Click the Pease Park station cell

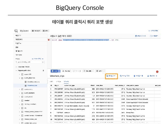click(x=130, y=113)
